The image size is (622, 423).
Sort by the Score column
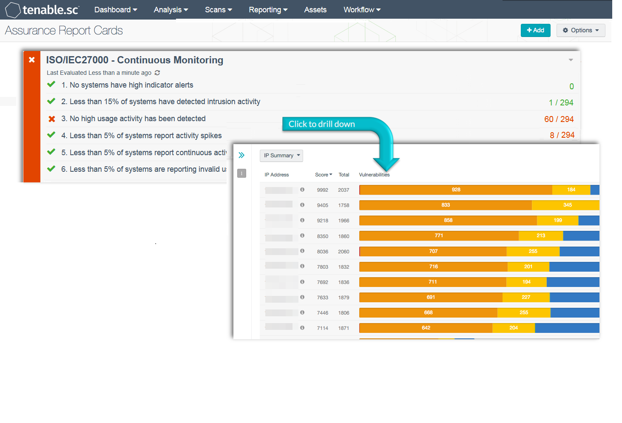tap(324, 175)
